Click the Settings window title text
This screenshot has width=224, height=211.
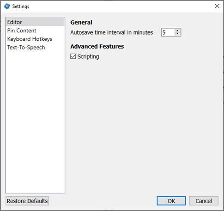(21, 6)
